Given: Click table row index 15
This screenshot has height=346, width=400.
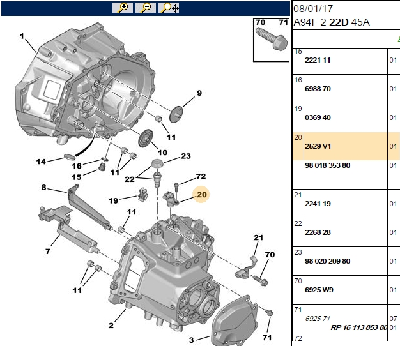Looking at the screenshot, I should click(298, 52).
